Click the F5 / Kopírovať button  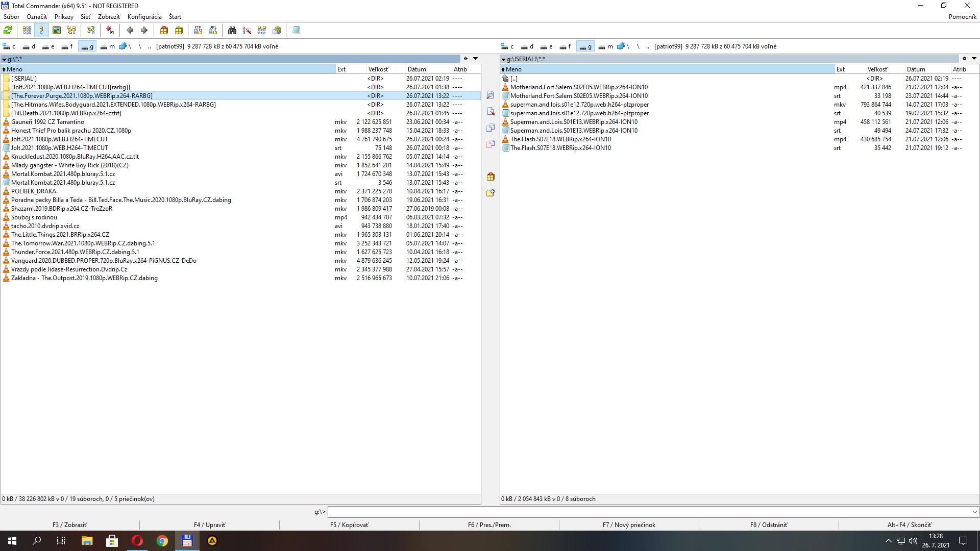[x=350, y=525]
